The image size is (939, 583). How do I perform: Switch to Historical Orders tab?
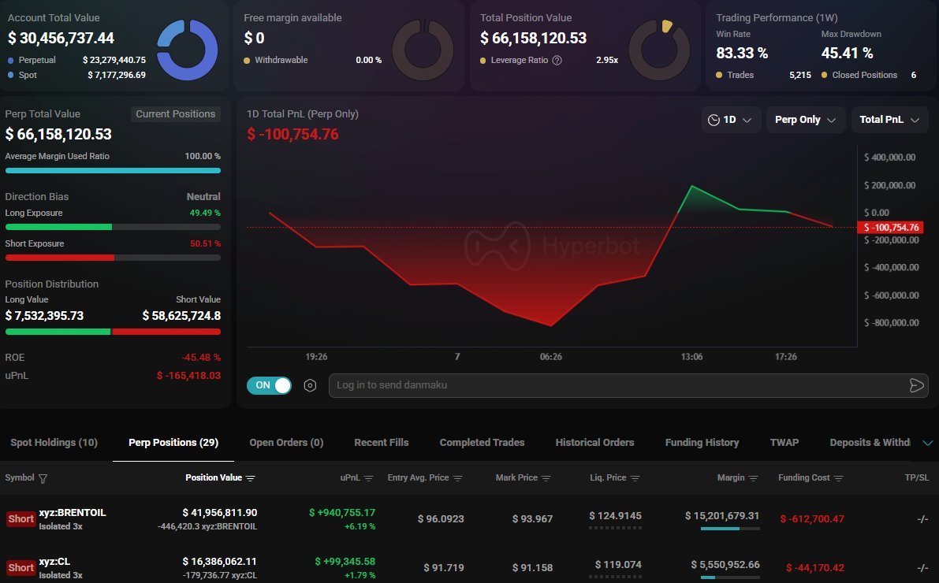point(594,442)
